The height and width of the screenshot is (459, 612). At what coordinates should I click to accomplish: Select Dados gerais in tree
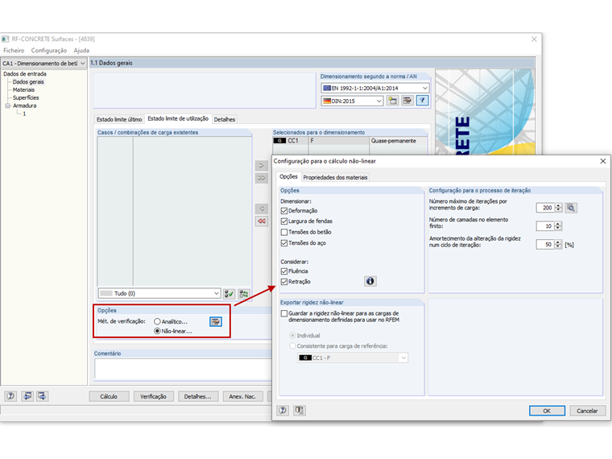click(28, 82)
